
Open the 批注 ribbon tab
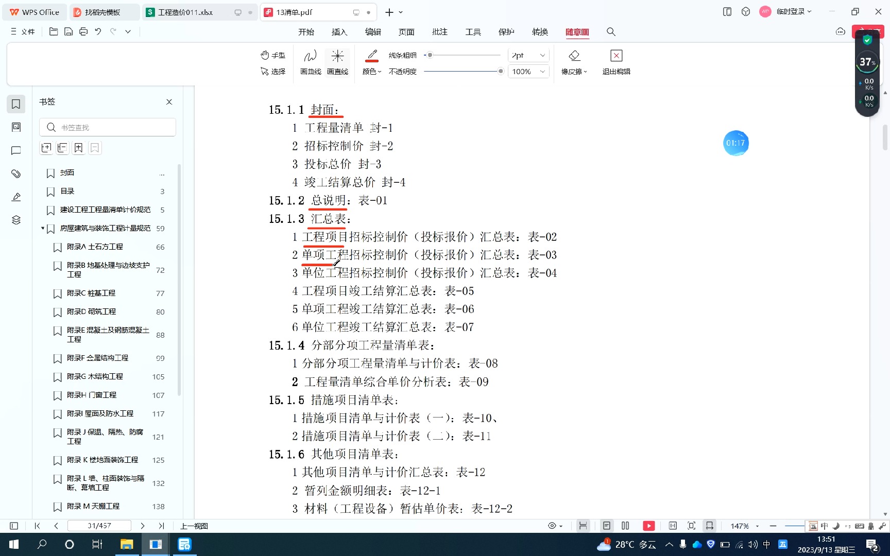[x=440, y=32]
